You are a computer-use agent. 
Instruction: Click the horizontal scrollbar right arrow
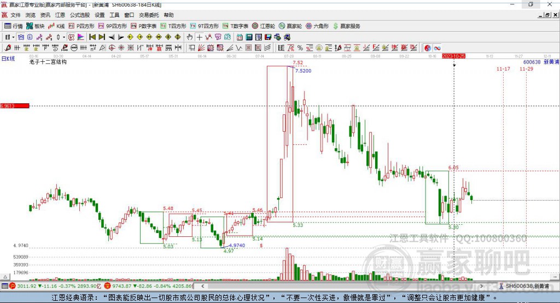point(481,286)
